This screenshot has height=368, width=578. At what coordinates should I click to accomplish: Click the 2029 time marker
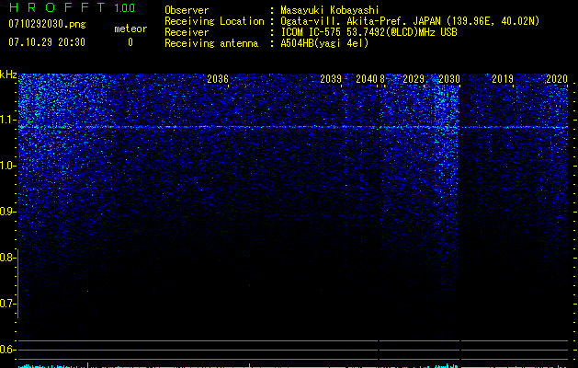tap(414, 79)
